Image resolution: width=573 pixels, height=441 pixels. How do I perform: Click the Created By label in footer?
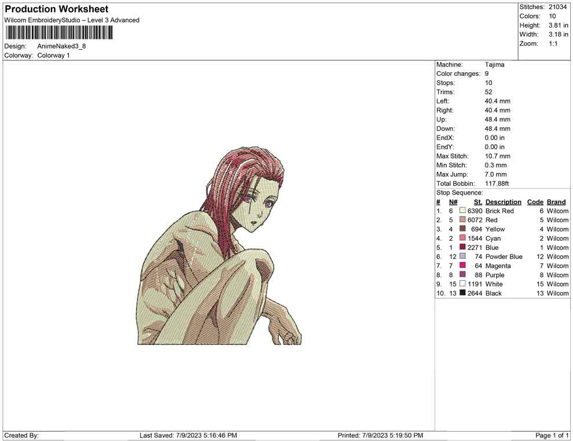pos(21,435)
